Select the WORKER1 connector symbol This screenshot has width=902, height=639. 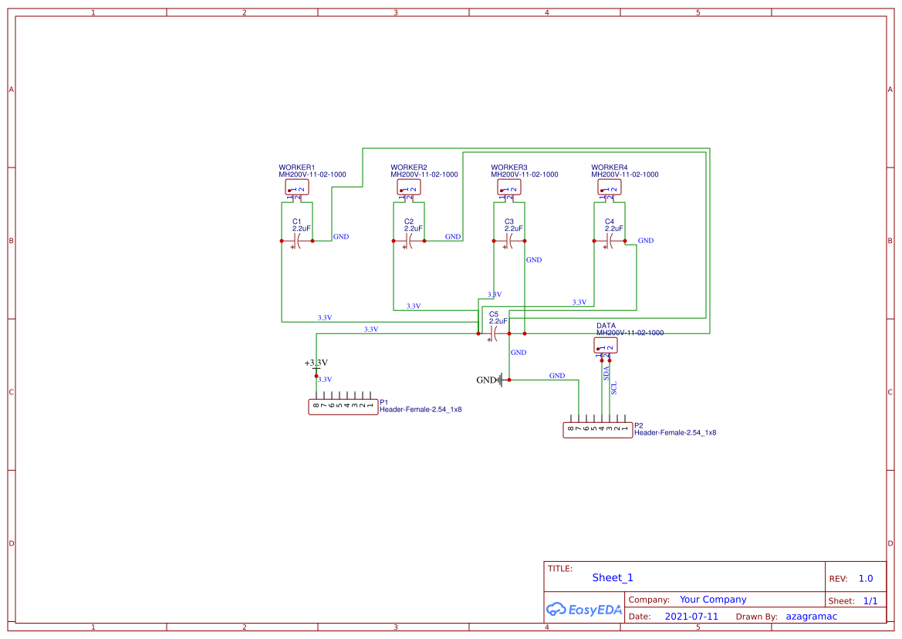coord(296,186)
